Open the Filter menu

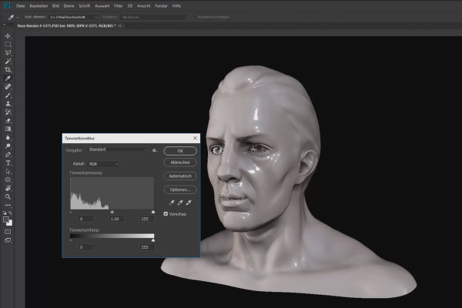click(117, 5)
